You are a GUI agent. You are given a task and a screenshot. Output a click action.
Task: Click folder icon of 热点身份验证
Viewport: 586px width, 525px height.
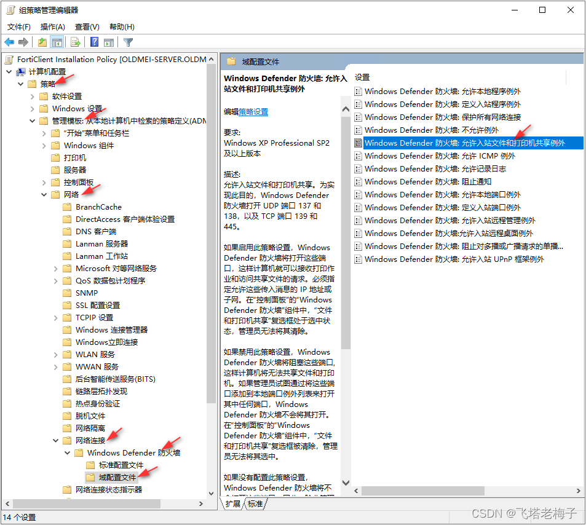click(67, 403)
